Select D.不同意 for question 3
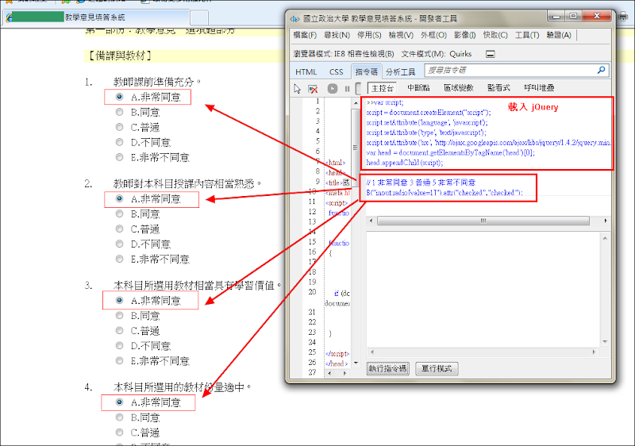 coord(120,346)
